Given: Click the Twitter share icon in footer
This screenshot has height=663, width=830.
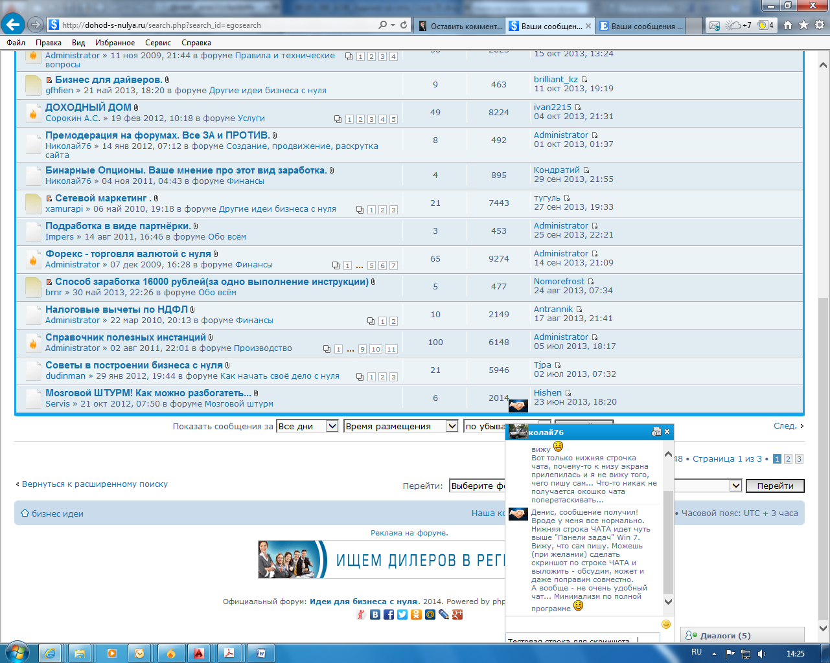Looking at the screenshot, I should pos(402,614).
